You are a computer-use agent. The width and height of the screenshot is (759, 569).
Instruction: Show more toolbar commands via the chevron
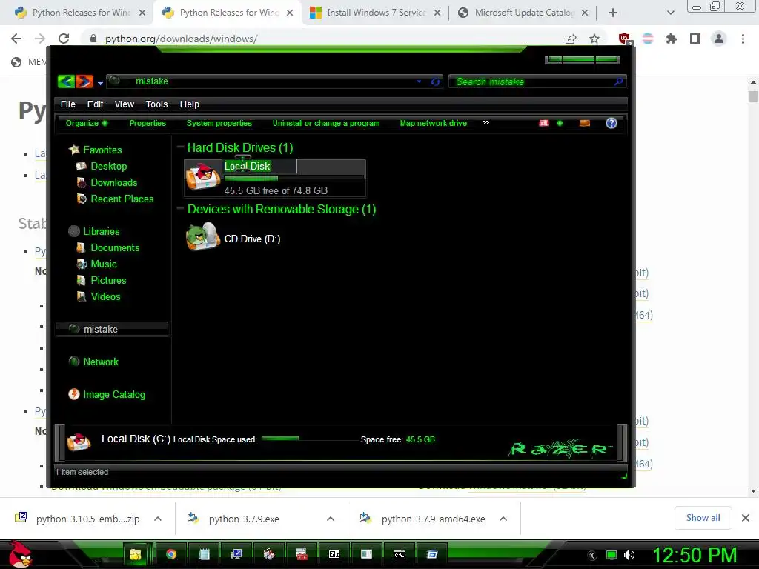coord(486,122)
